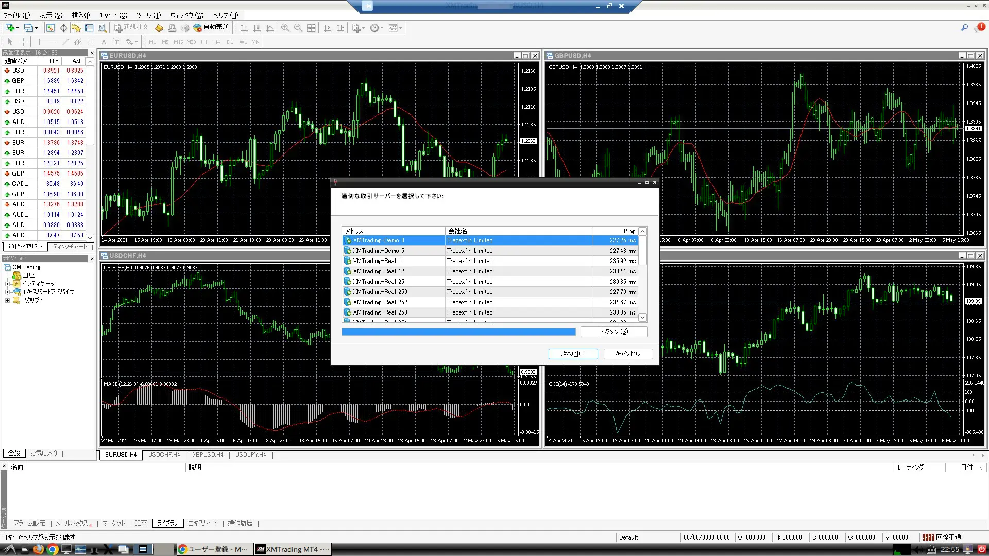Click the 次へ(N) > button
989x556 pixels.
pos(573,354)
